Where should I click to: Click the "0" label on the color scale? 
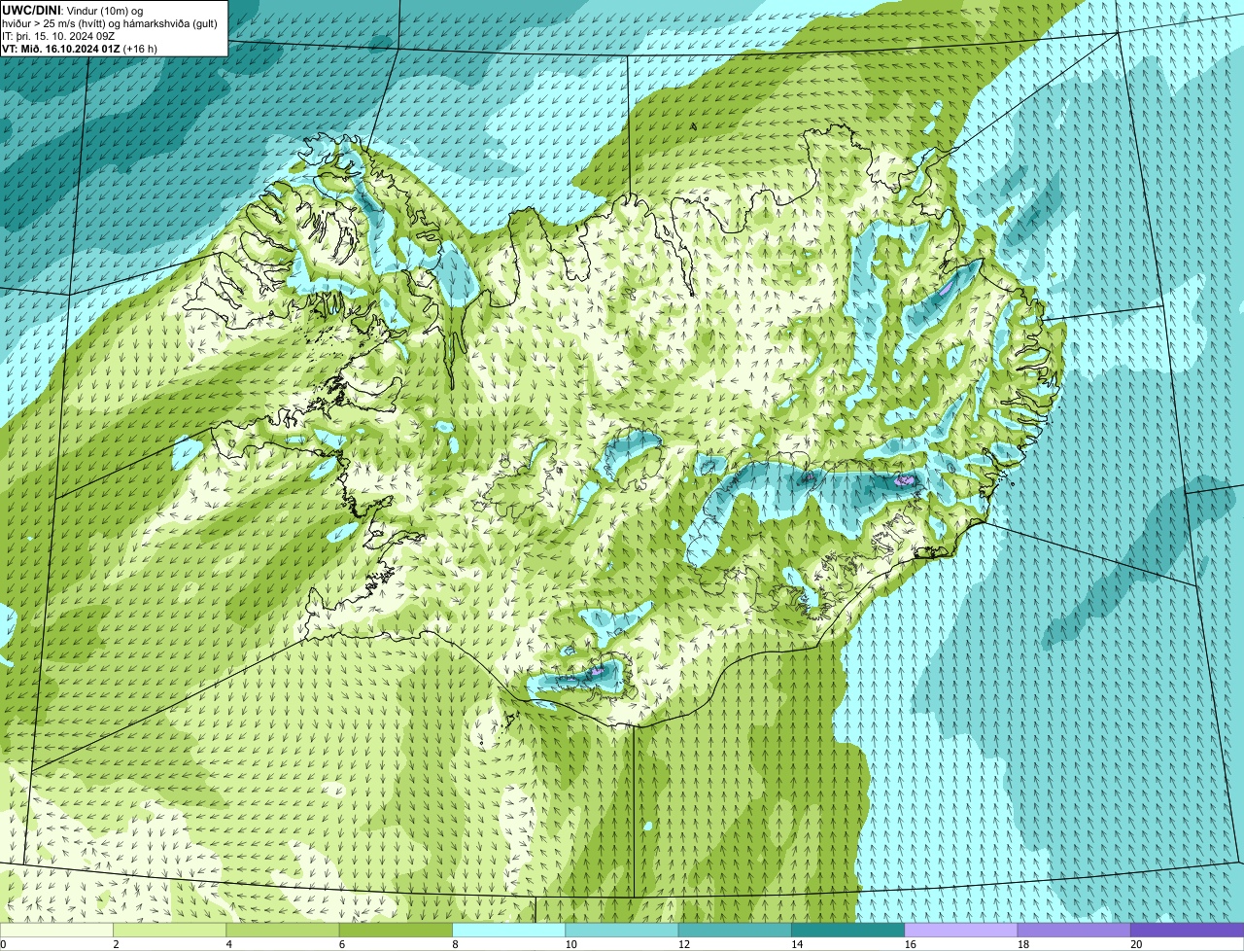pos(3,944)
